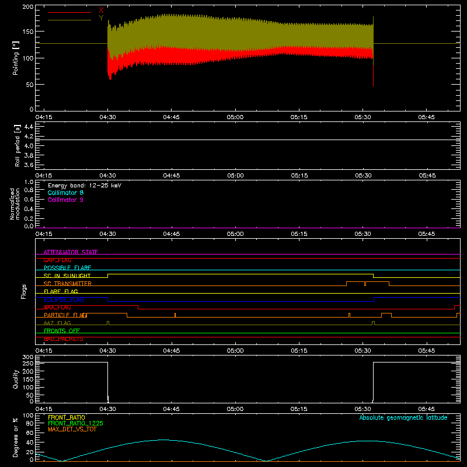Click the 04:45 tick under Roll period plot

[171, 176]
